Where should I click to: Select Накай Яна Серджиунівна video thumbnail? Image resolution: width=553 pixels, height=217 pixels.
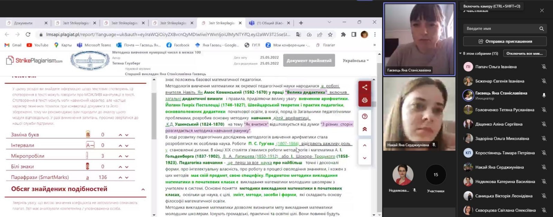[x=419, y=114]
